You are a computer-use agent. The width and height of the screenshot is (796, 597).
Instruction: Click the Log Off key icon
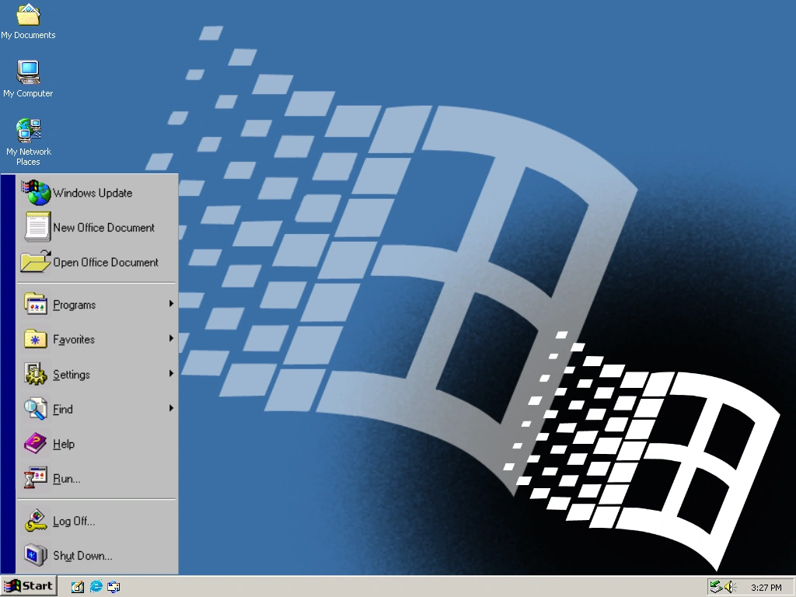pos(34,520)
